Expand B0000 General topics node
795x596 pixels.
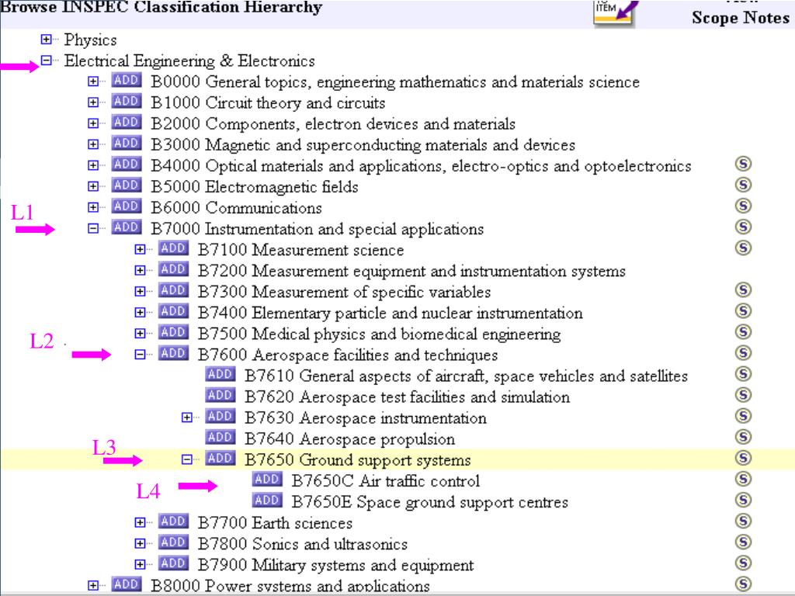[93, 81]
